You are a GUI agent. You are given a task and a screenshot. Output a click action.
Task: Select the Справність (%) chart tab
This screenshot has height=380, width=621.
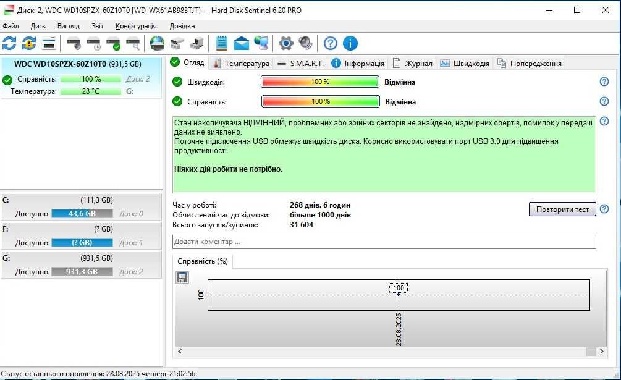pos(203,261)
